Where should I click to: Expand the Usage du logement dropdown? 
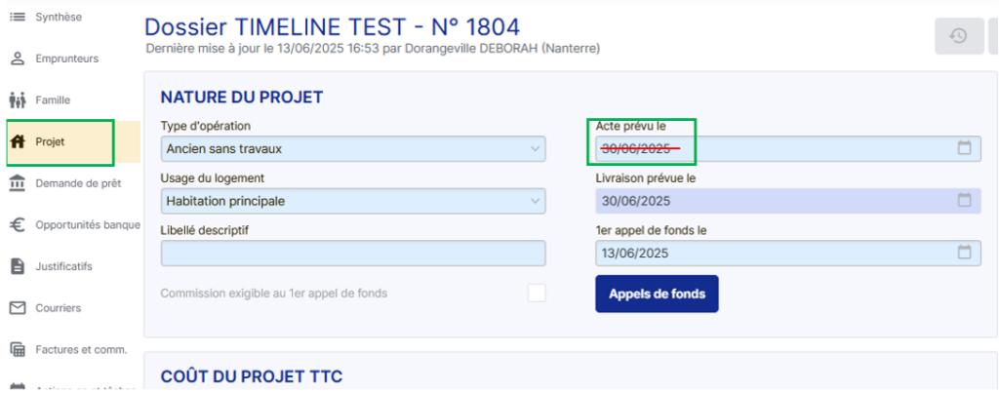click(x=535, y=201)
